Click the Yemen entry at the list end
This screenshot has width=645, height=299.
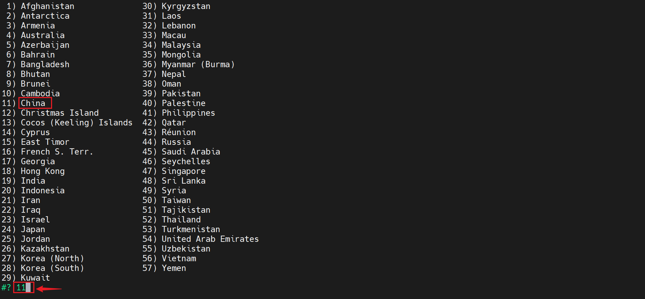[x=174, y=268]
